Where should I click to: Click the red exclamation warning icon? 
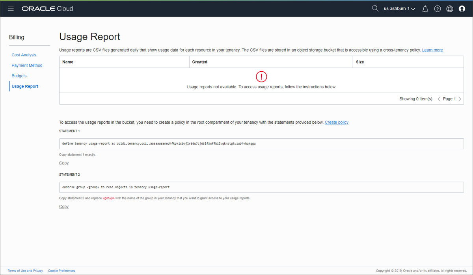point(261,76)
